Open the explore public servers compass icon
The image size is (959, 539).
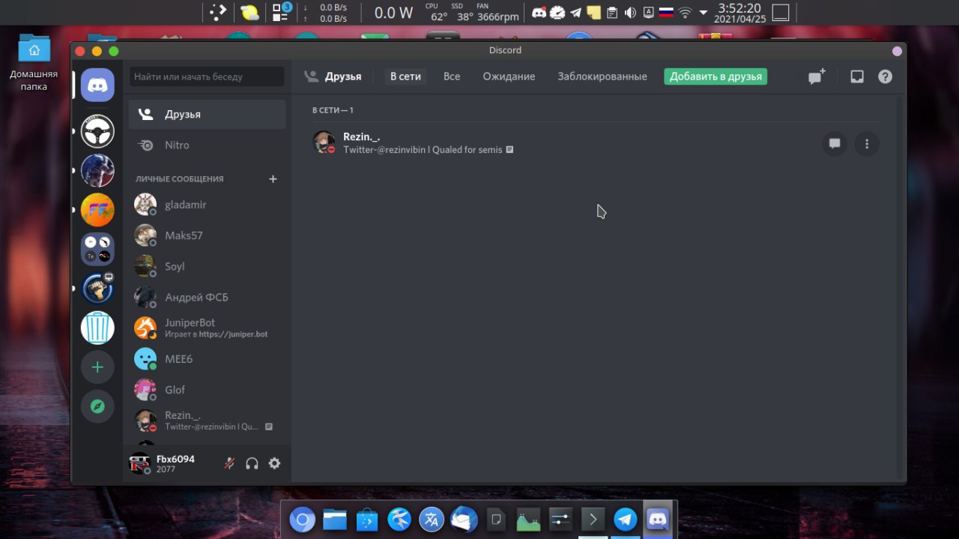tap(97, 406)
